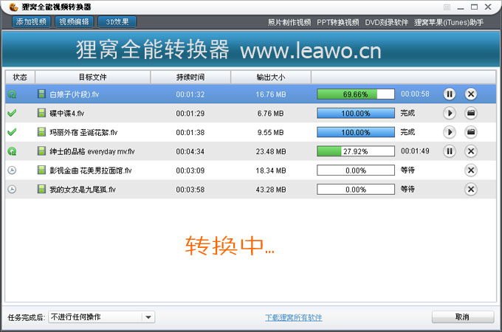The height and width of the screenshot is (332, 502).
Task: Click the 69.66% progress bar
Action: 356,94
